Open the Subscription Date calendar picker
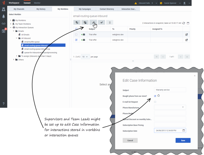 184,130
